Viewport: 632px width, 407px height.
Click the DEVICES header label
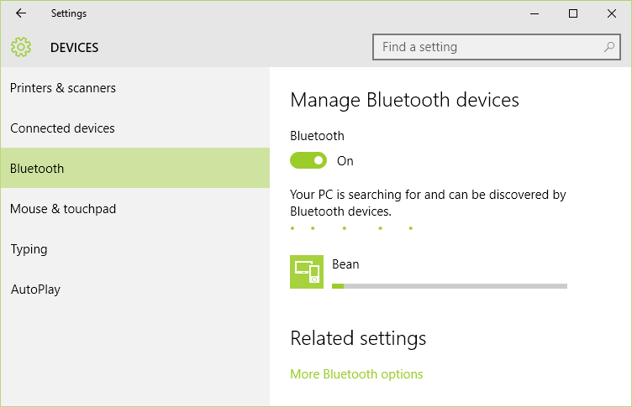pos(74,48)
